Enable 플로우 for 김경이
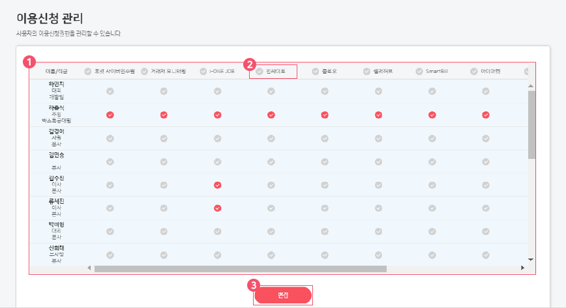 coord(325,138)
